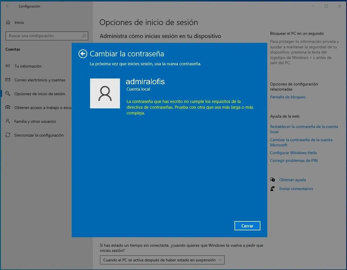This screenshot has width=347, height=270.
Task: Select Corregir problemas de PIN link
Action: pyautogui.click(x=294, y=160)
